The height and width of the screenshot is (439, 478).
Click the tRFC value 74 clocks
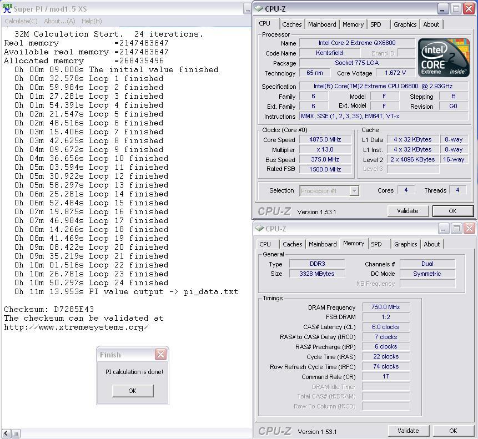386,366
